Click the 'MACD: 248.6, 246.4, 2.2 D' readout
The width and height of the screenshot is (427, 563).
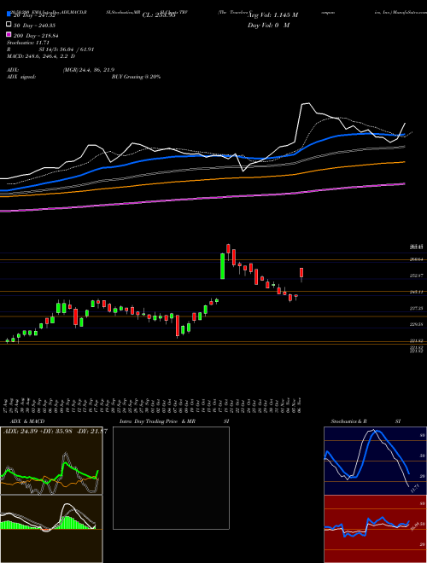(41, 56)
